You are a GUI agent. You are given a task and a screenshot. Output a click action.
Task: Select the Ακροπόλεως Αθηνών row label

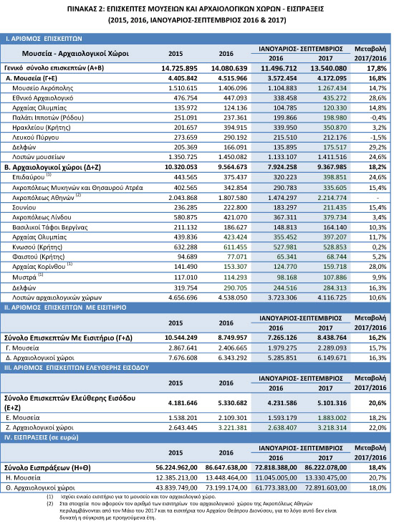(44, 198)
